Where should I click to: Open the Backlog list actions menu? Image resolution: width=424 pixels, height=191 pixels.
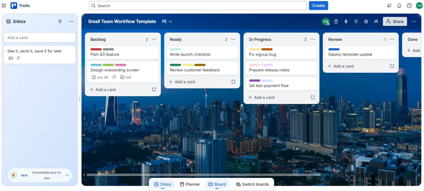tap(154, 39)
